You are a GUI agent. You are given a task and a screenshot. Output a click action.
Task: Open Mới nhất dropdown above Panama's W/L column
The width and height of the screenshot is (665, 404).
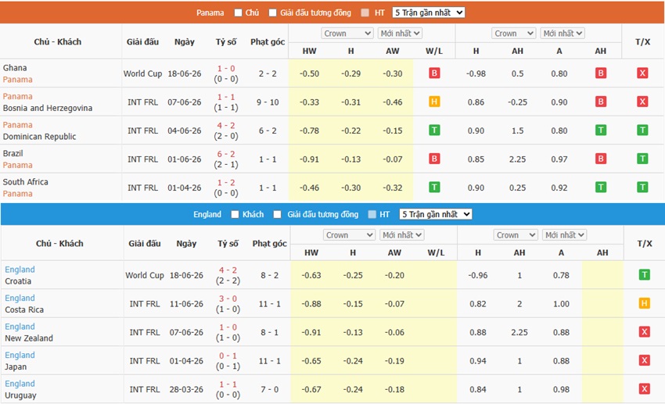pos(400,34)
